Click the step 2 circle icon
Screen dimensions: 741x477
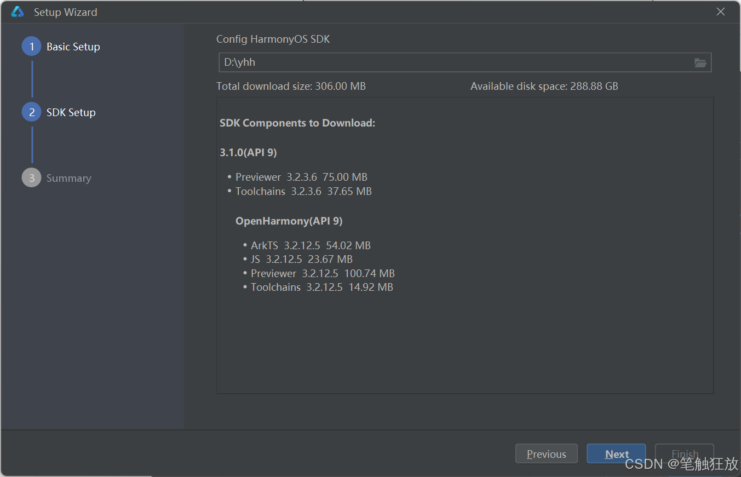point(32,112)
